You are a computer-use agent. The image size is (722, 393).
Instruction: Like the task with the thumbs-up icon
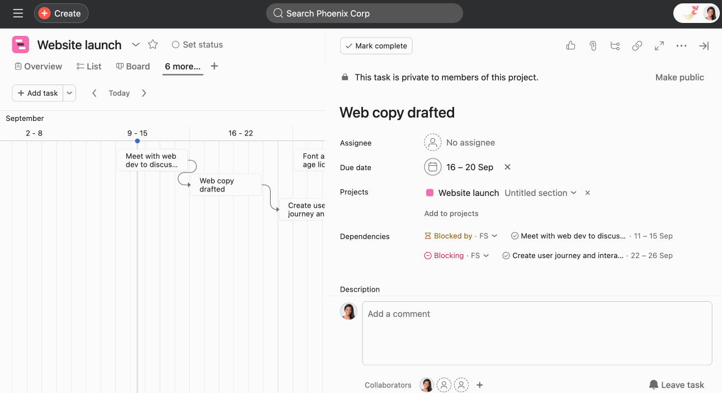(570, 45)
